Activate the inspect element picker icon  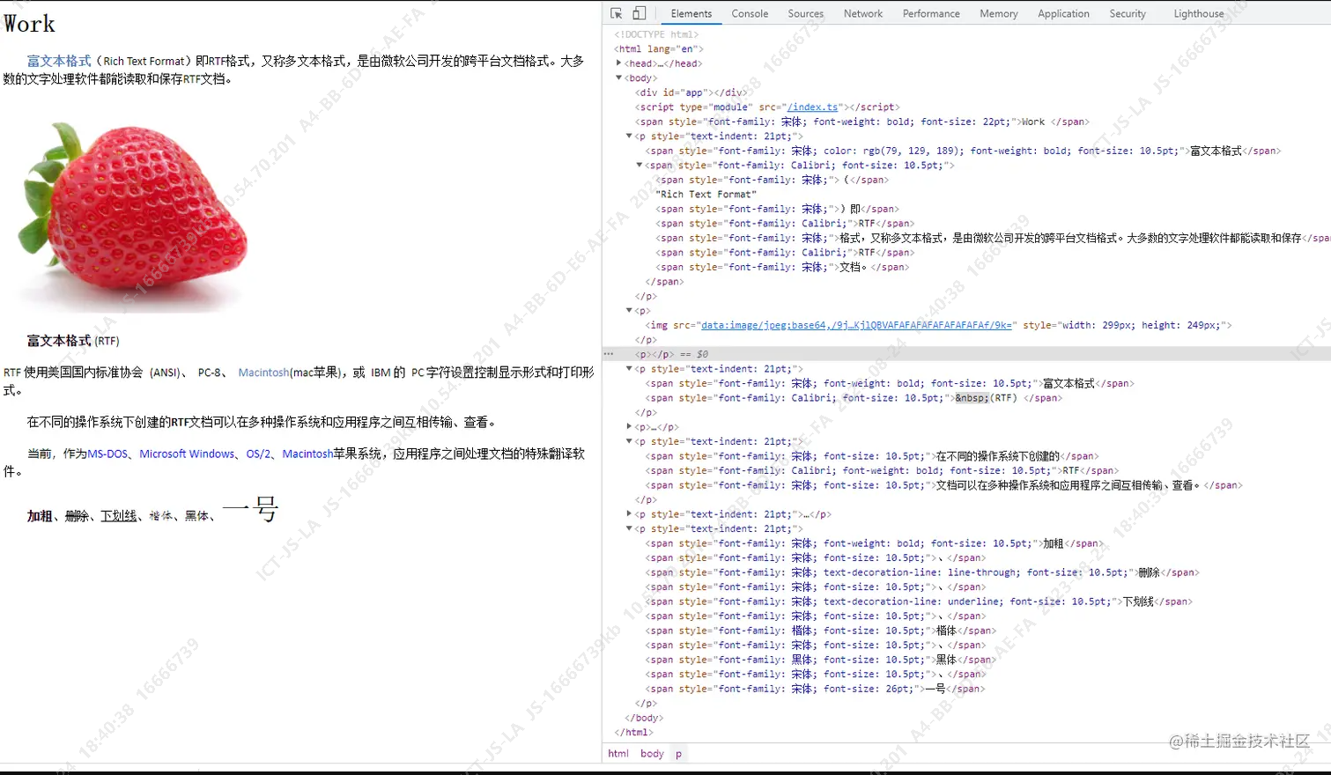click(x=617, y=13)
